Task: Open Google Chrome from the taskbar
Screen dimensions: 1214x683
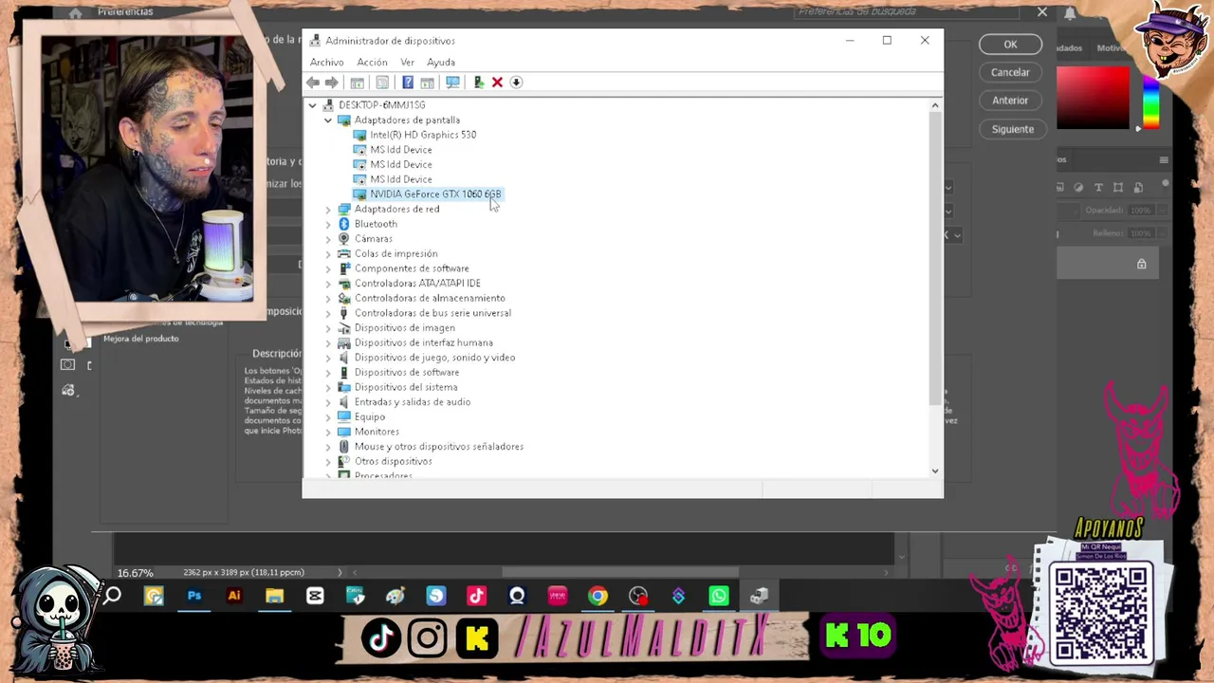Action: (x=598, y=596)
